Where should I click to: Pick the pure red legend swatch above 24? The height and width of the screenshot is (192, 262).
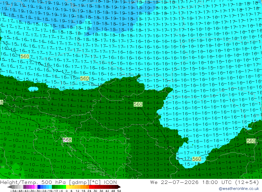[90, 187]
